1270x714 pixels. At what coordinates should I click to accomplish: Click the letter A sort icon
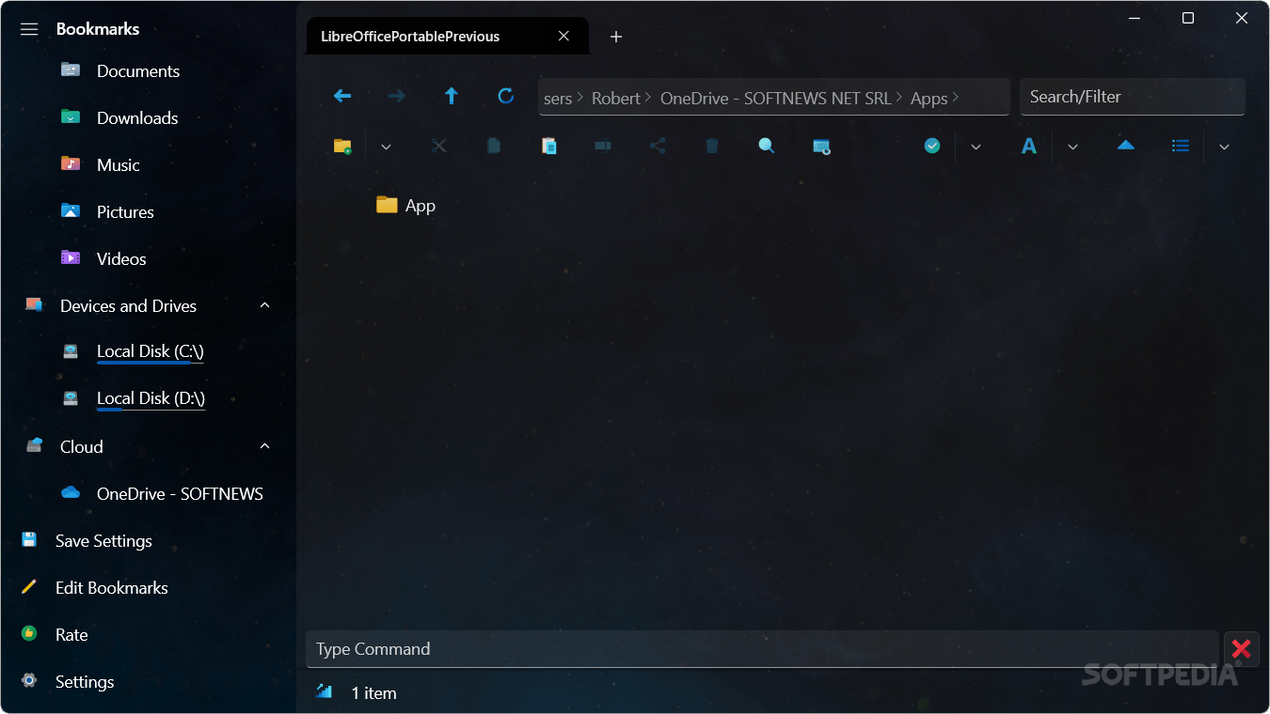(x=1029, y=146)
